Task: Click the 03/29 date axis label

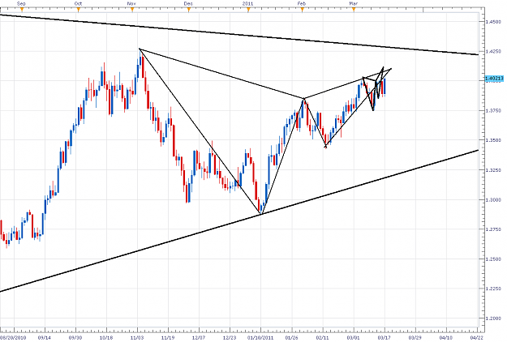Action: coord(415,337)
